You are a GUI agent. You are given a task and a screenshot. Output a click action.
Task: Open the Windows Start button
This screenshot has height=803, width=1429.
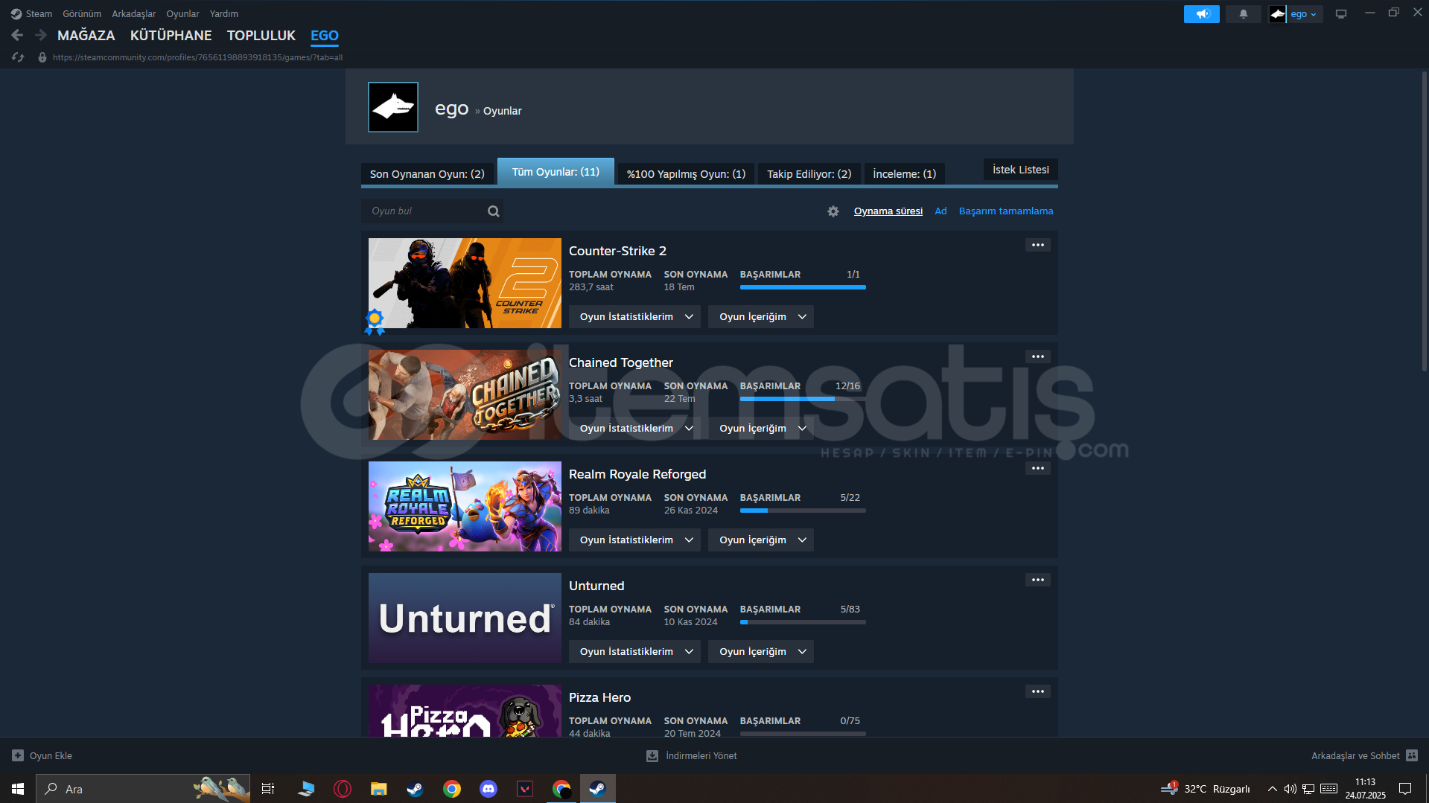[x=18, y=789]
